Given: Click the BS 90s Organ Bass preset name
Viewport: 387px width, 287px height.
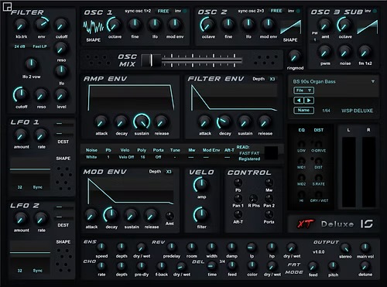Looking at the screenshot, I should (314, 81).
